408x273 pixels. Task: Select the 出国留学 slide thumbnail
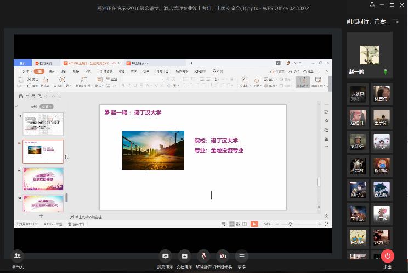coord(43,179)
